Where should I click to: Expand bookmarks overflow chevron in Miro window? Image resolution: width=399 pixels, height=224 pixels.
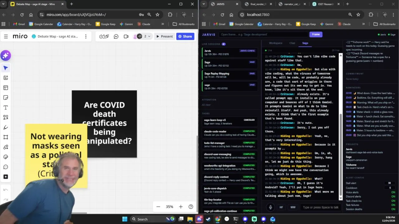pos(163,24)
